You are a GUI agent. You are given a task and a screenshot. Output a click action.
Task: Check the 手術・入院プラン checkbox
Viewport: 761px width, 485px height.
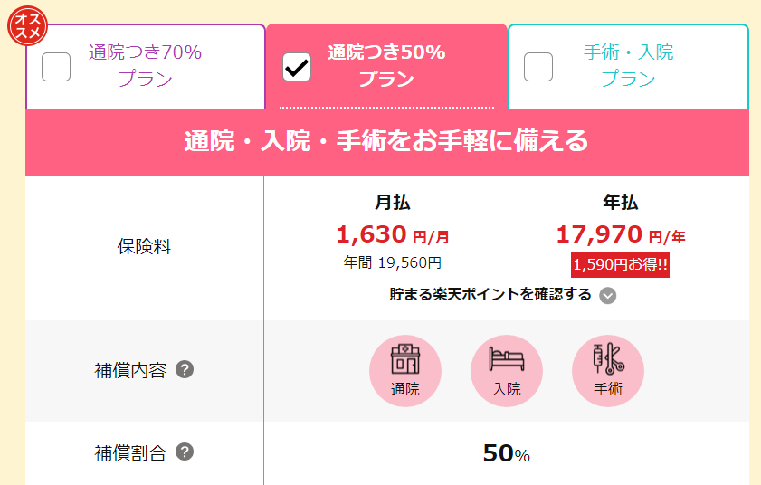click(538, 67)
